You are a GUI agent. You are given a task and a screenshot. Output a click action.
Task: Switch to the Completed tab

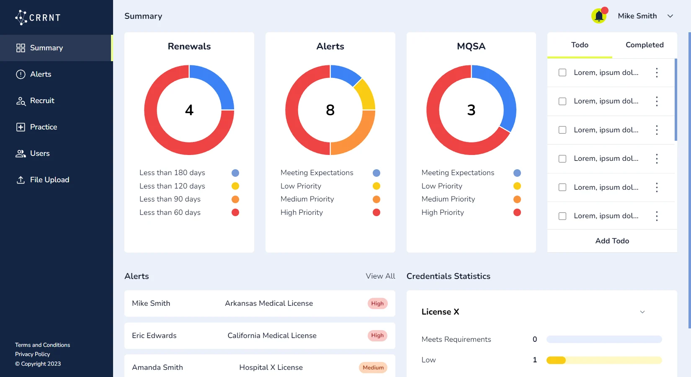pyautogui.click(x=644, y=45)
